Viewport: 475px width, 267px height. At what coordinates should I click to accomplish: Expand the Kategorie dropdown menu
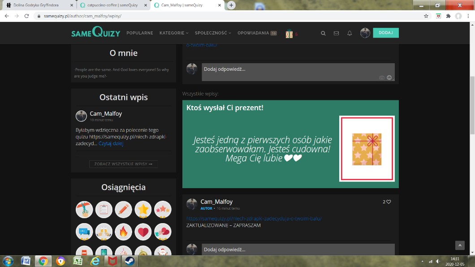174,33
